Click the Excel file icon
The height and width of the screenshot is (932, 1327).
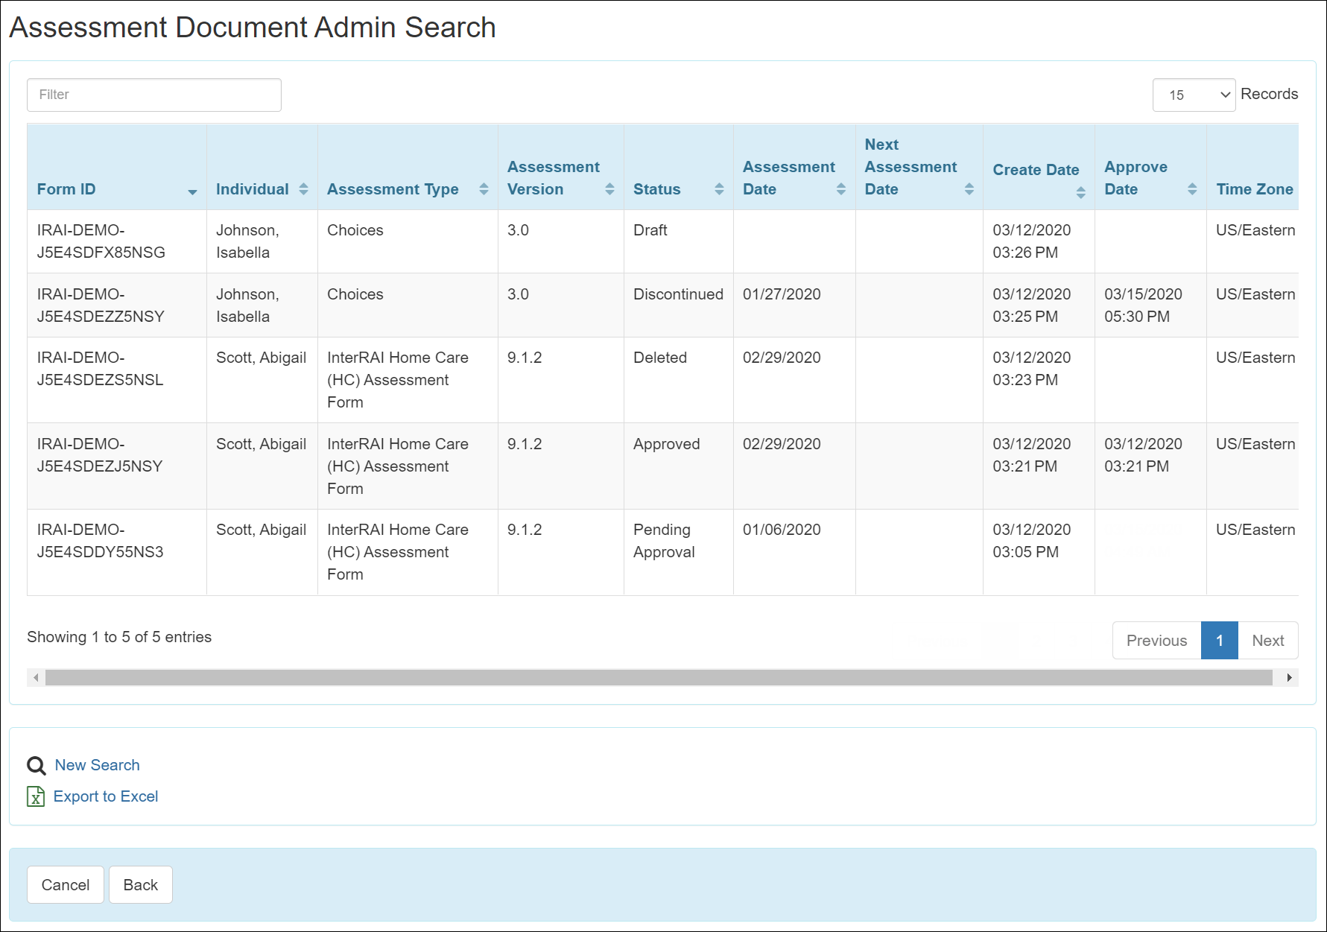(36, 796)
